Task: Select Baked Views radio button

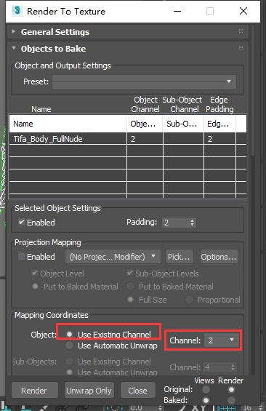Action: tap(206, 401)
